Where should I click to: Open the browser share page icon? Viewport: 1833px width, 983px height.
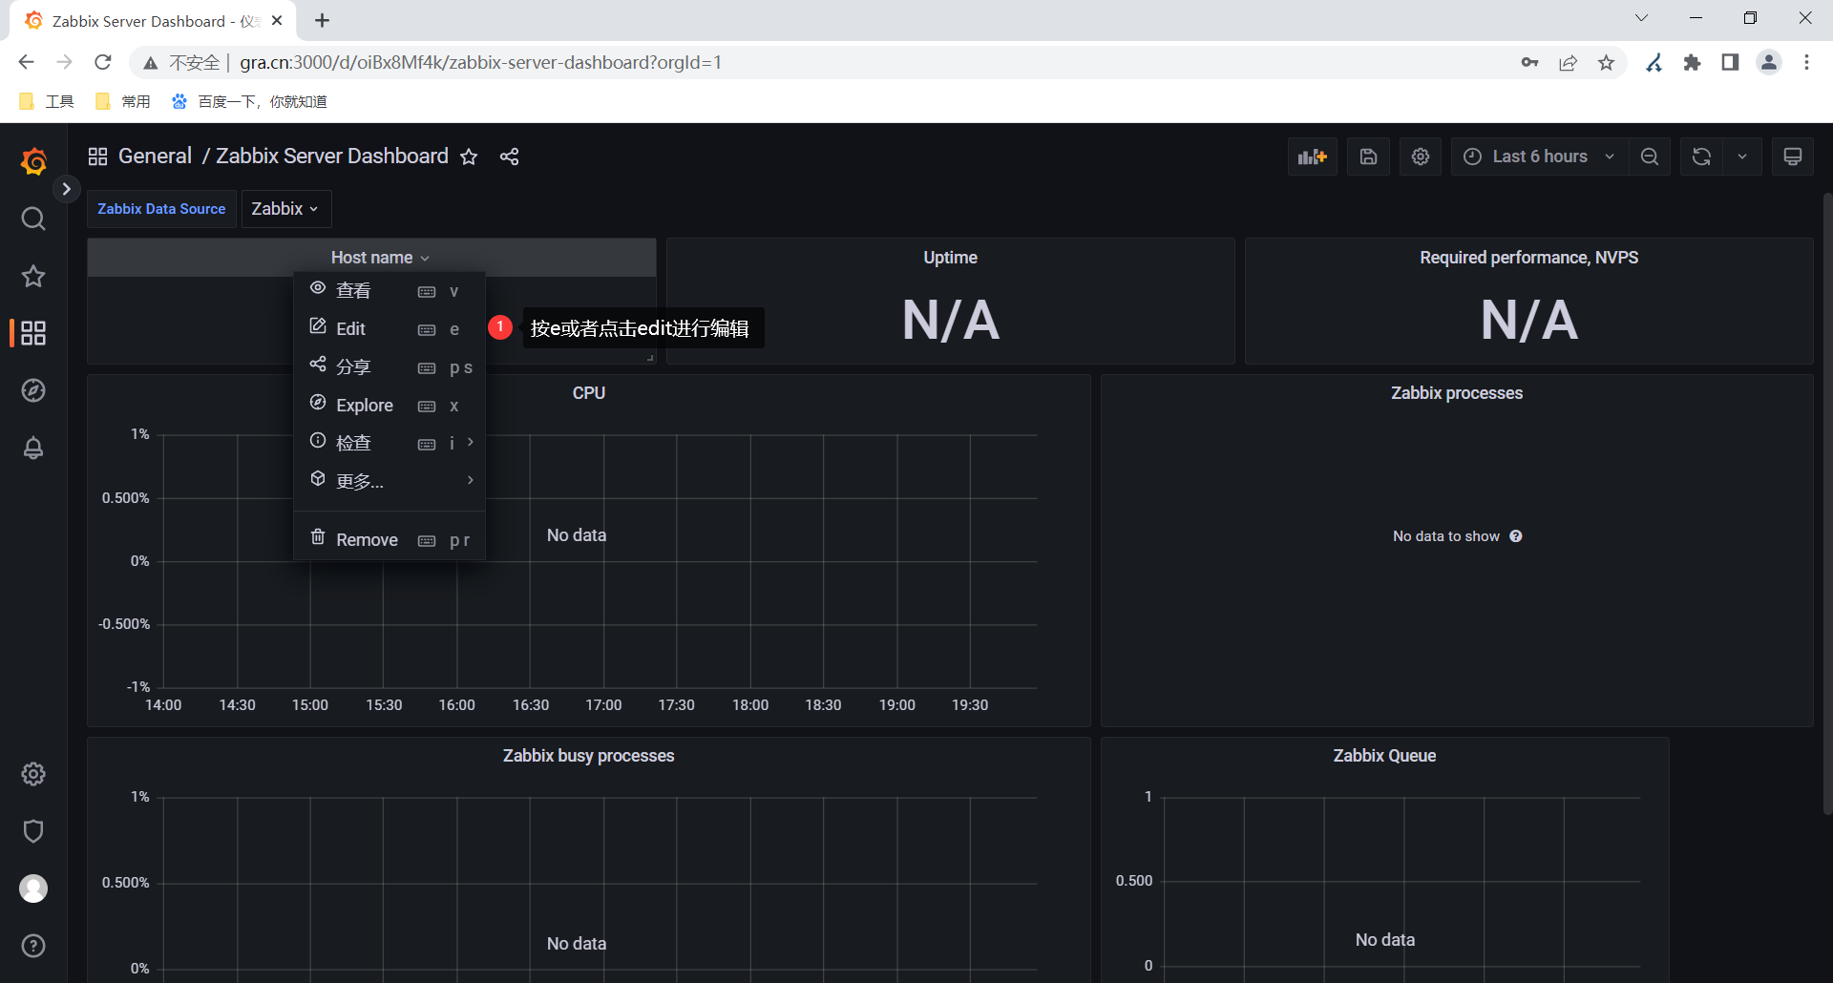pyautogui.click(x=1568, y=63)
